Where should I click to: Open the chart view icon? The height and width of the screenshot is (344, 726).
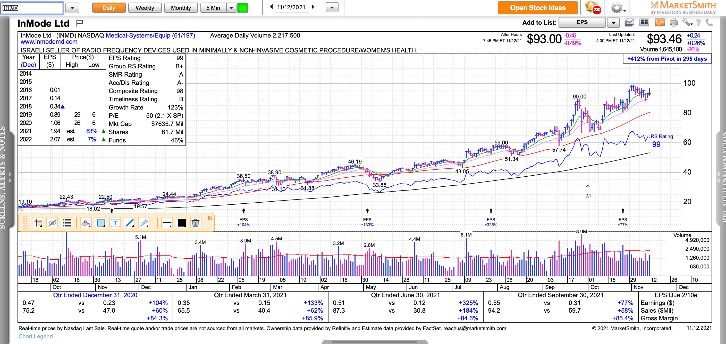(x=629, y=22)
